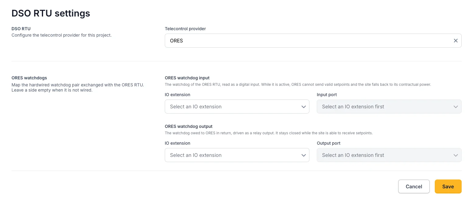Clear the ORES telecontrol provider selection
This screenshot has width=469, height=199.
456,41
